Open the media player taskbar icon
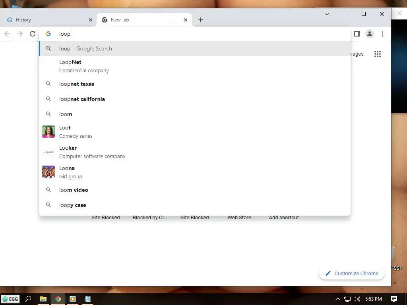 point(73,299)
